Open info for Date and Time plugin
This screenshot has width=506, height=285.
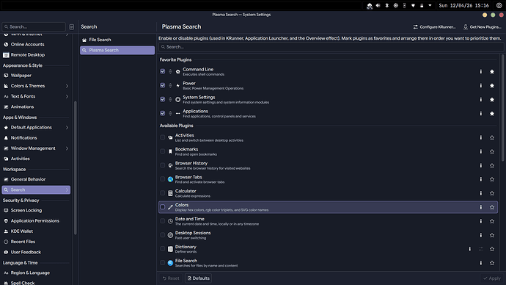pyautogui.click(x=480, y=221)
